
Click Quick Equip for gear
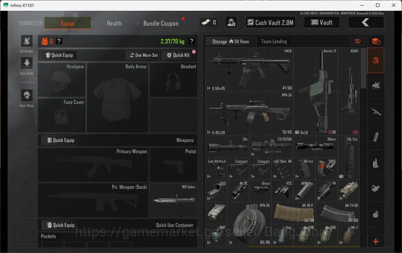coord(59,55)
